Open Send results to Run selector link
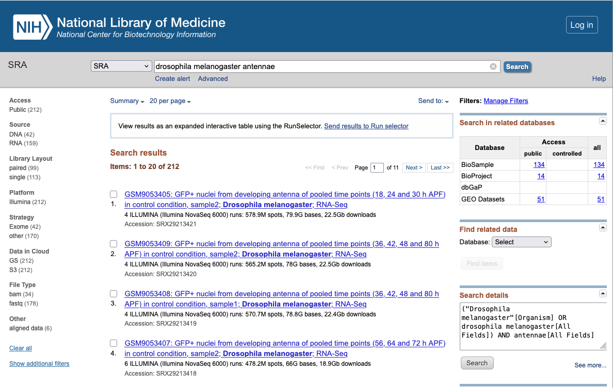613x388 pixels. (366, 126)
